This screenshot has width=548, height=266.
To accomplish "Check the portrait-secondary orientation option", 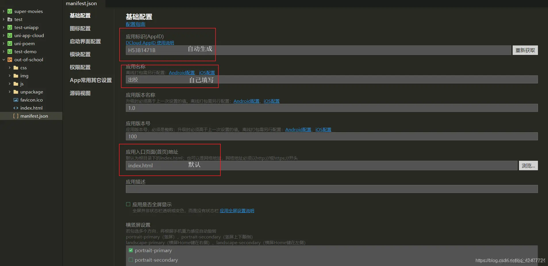I will 131,260.
